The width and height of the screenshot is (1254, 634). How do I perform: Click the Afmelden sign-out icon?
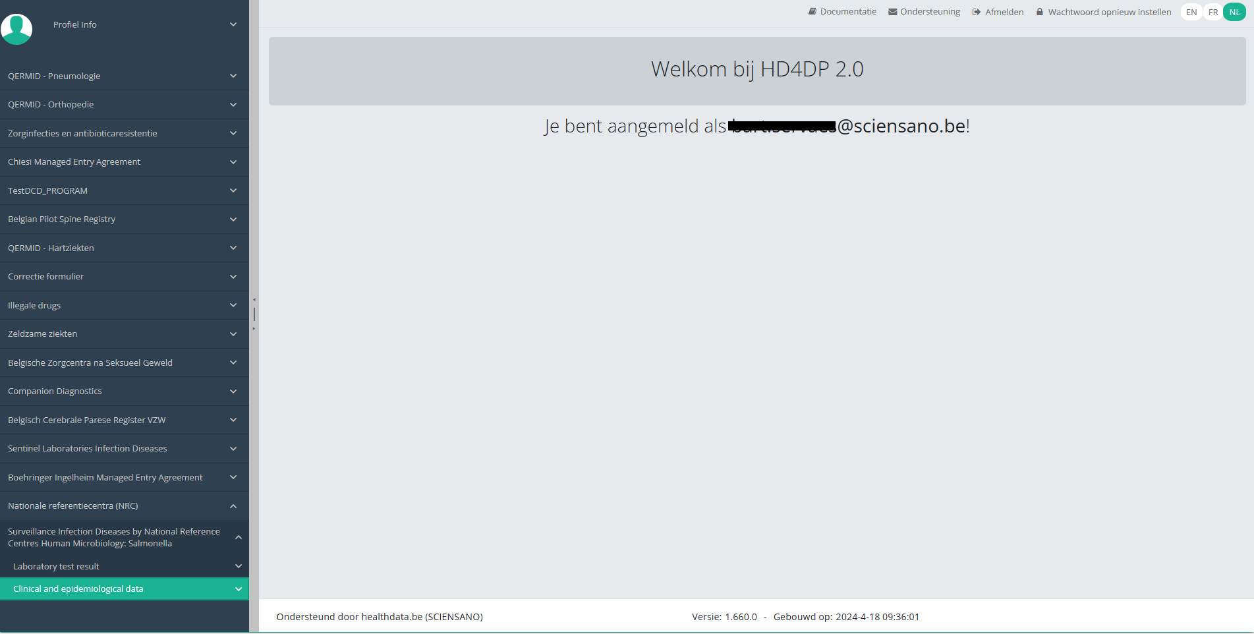click(977, 12)
